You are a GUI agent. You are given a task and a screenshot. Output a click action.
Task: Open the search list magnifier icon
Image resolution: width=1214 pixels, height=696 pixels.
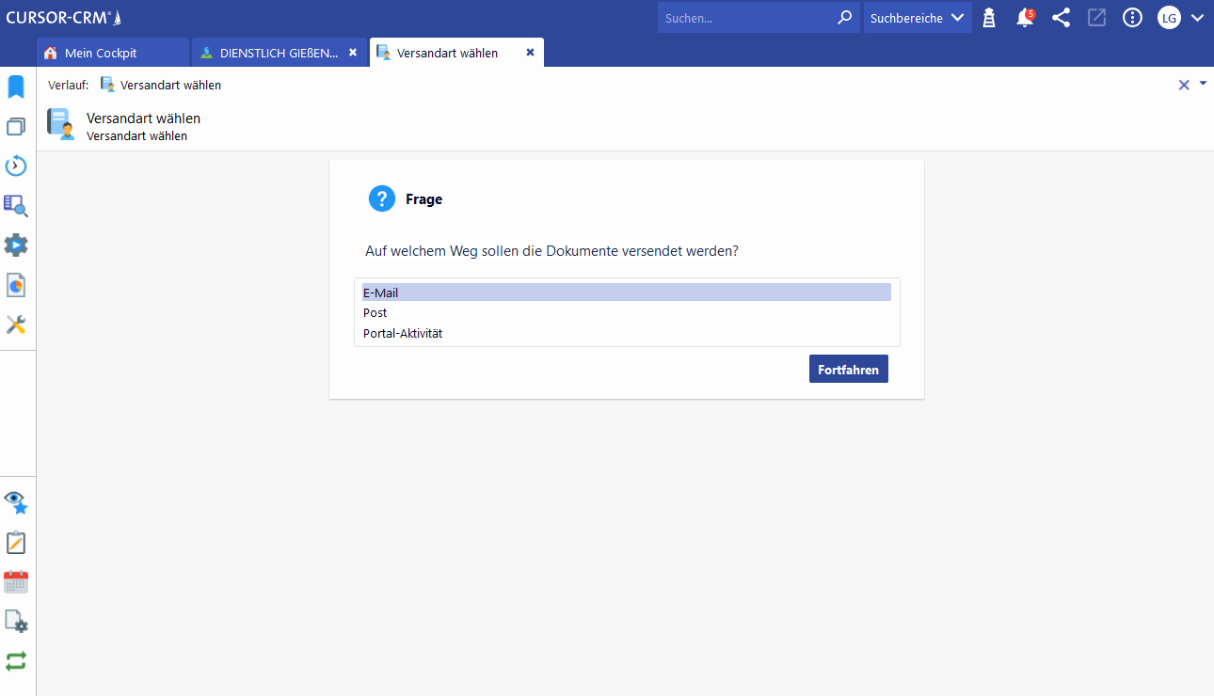tap(16, 206)
